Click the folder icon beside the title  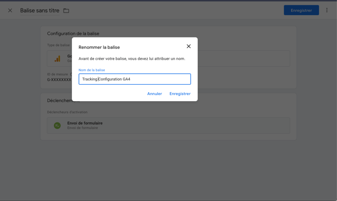tap(66, 11)
